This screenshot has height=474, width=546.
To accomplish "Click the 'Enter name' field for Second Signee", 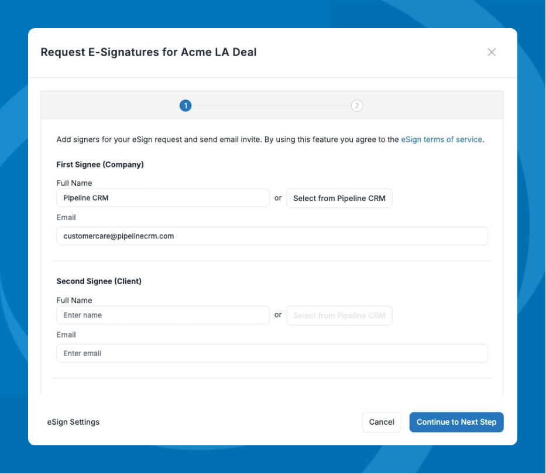I will pyautogui.click(x=163, y=315).
